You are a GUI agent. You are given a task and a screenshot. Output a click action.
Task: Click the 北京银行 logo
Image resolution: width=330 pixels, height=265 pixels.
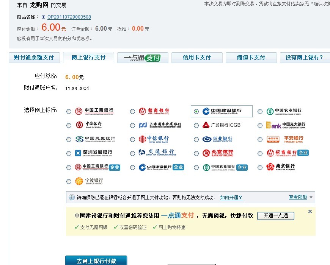coord(218,153)
